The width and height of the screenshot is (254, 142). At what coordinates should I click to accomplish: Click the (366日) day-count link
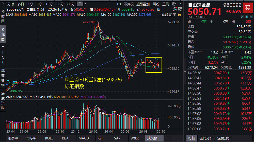click(x=167, y=15)
